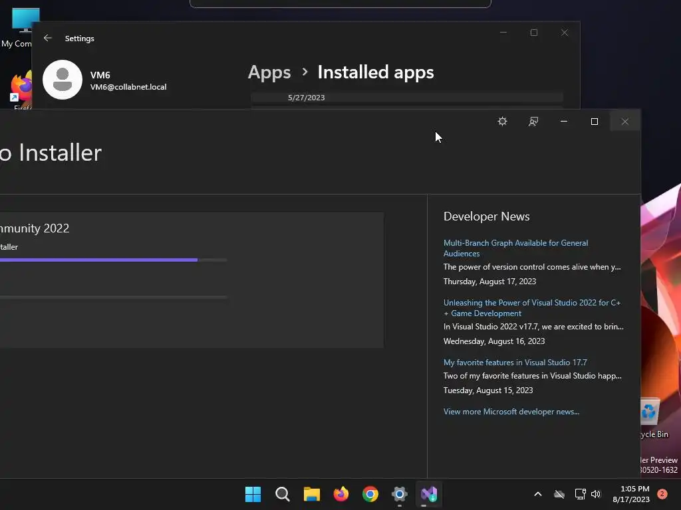Open the Windows Start menu
Viewport: 681px width, 510px height.
253,494
